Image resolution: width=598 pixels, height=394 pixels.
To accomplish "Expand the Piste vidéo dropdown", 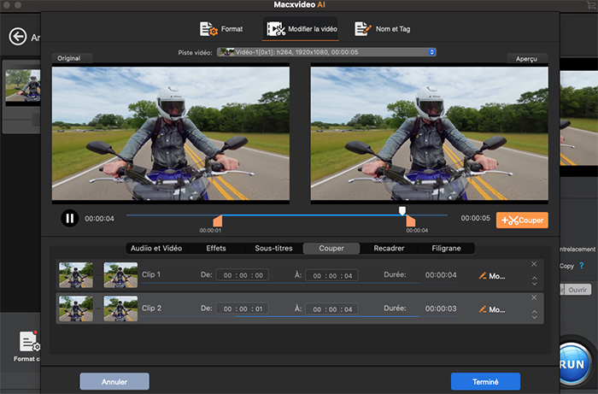I will click(326, 52).
